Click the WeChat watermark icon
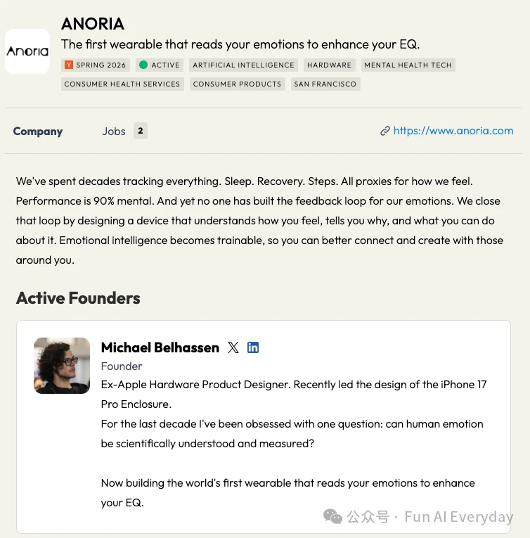Viewport: 530px width, 538px height. [x=332, y=516]
